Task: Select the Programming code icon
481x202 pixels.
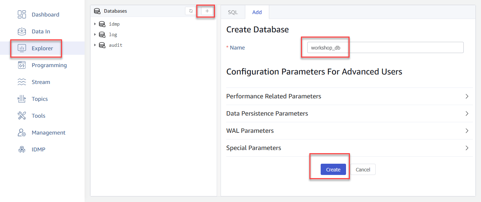Action: pyautogui.click(x=22, y=65)
